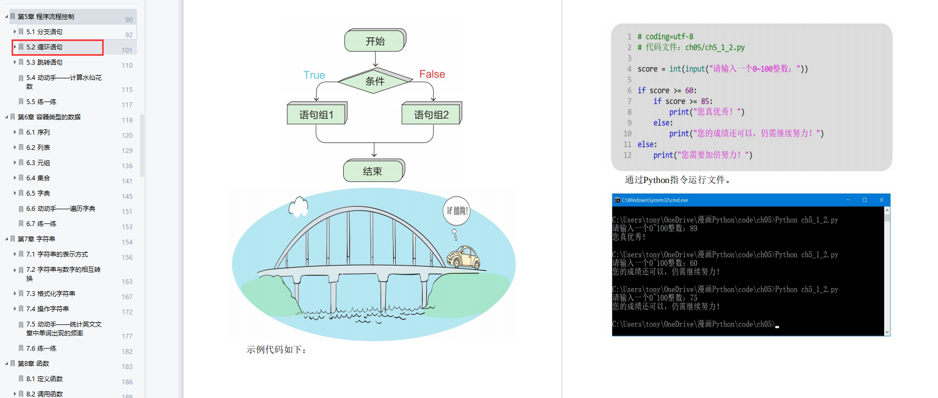Click page number 154 in outline

(127, 242)
